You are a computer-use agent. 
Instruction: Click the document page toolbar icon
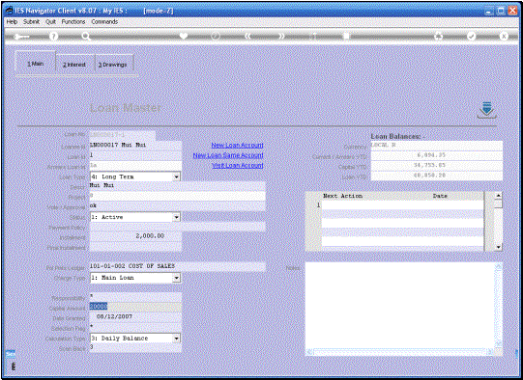pos(346,36)
